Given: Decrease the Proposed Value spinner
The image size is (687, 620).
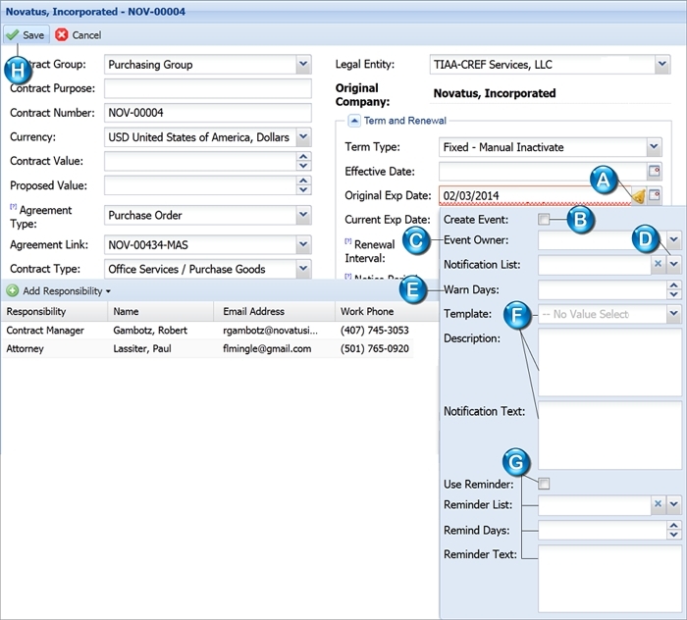Looking at the screenshot, I should (x=303, y=190).
